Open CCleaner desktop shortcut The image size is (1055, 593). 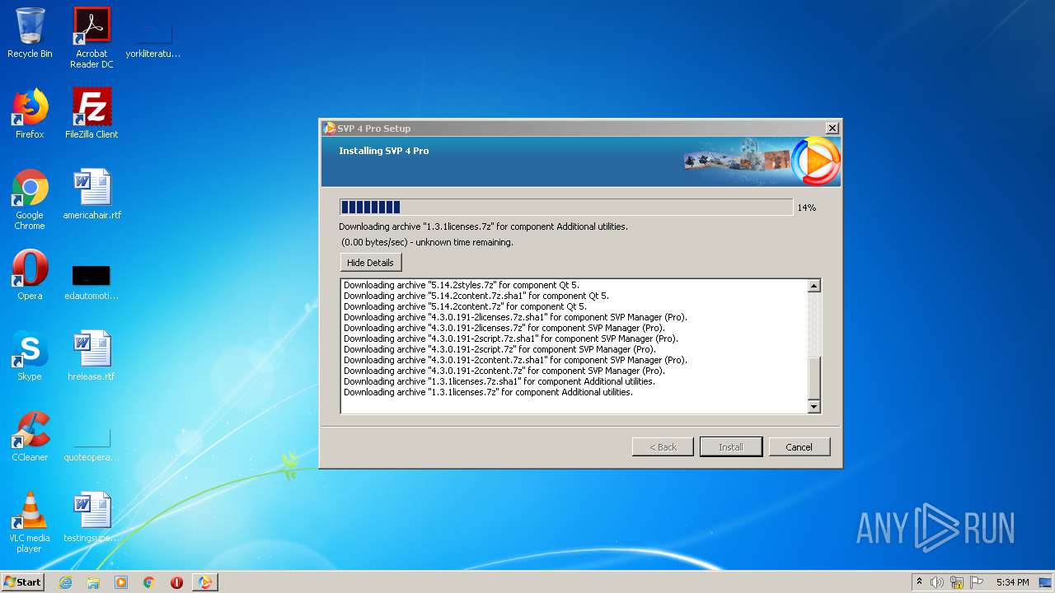tap(30, 437)
